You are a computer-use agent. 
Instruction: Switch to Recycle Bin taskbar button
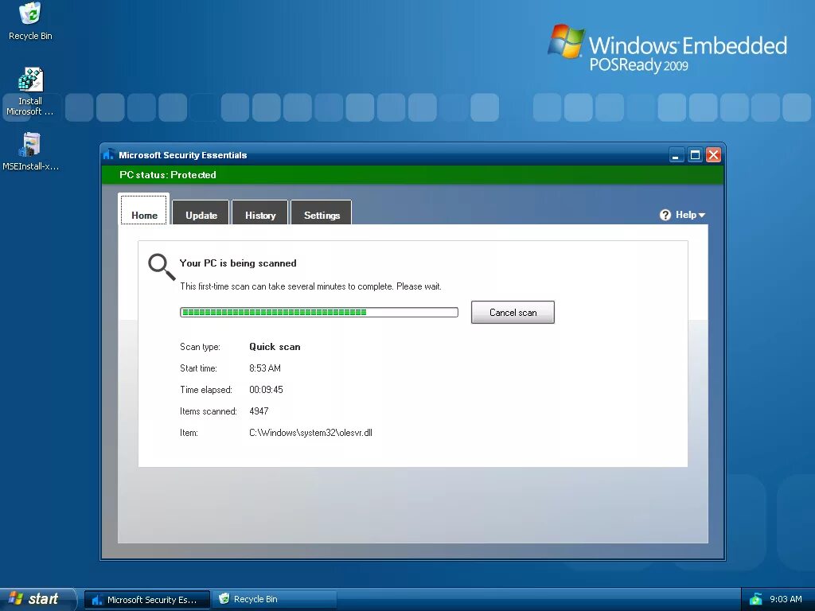pos(274,600)
